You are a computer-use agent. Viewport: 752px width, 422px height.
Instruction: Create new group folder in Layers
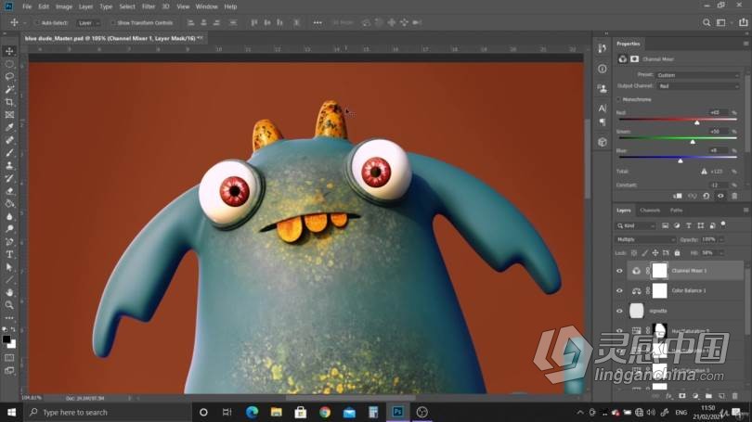pyautogui.click(x=708, y=396)
